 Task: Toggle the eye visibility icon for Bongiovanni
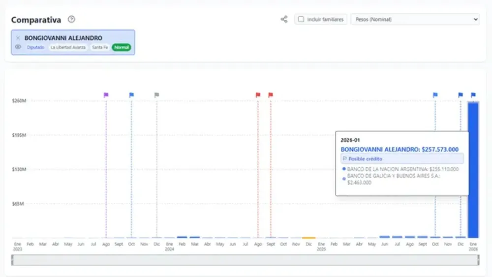18,47
